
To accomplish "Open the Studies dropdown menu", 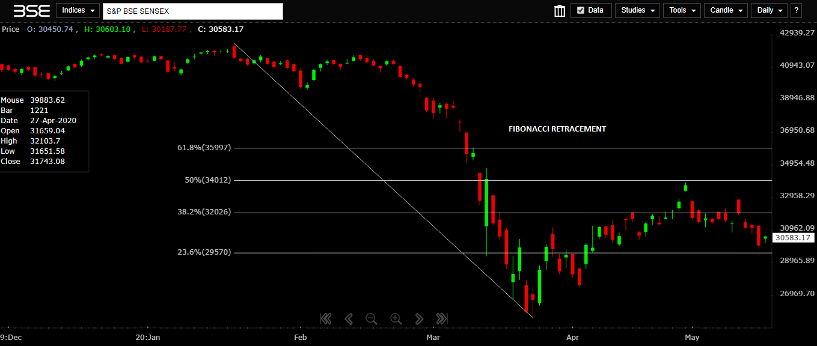I will click(x=637, y=10).
